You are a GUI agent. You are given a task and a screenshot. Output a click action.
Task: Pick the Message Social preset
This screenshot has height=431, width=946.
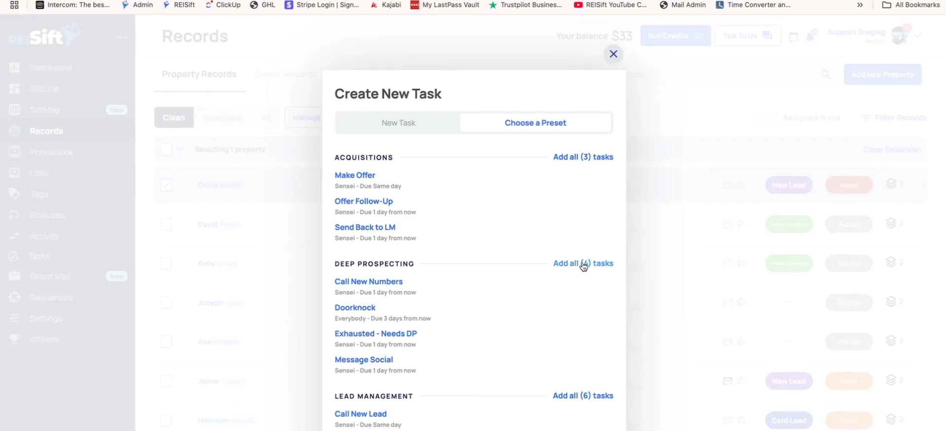[364, 360]
